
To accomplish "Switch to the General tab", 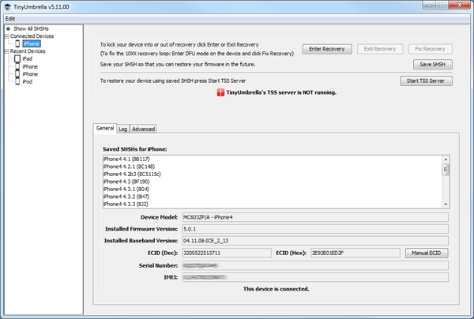I will 105,128.
